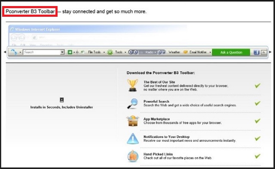Image resolution: width=275 pixels, height=169 pixels.
Task: Open the Tools toolbar menu
Action: coord(119,52)
